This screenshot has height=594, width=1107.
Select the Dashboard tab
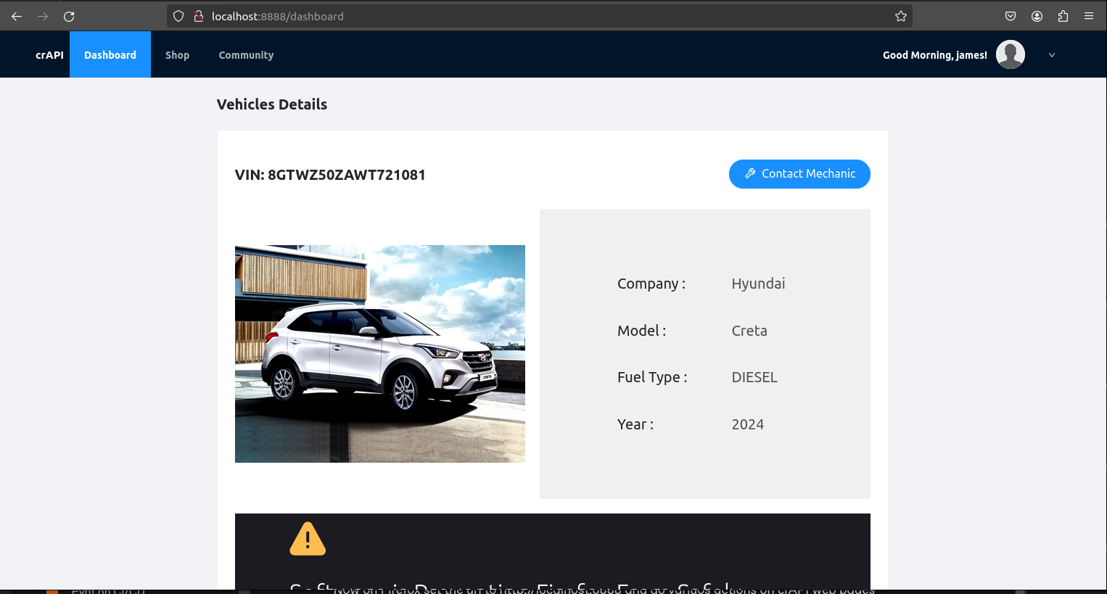coord(110,55)
